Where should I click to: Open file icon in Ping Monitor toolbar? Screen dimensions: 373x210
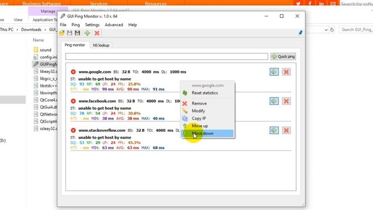pyautogui.click(x=62, y=33)
